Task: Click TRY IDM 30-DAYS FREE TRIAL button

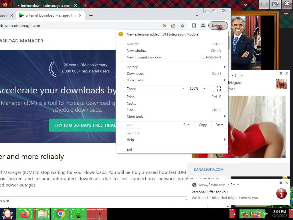Action: 82,125
